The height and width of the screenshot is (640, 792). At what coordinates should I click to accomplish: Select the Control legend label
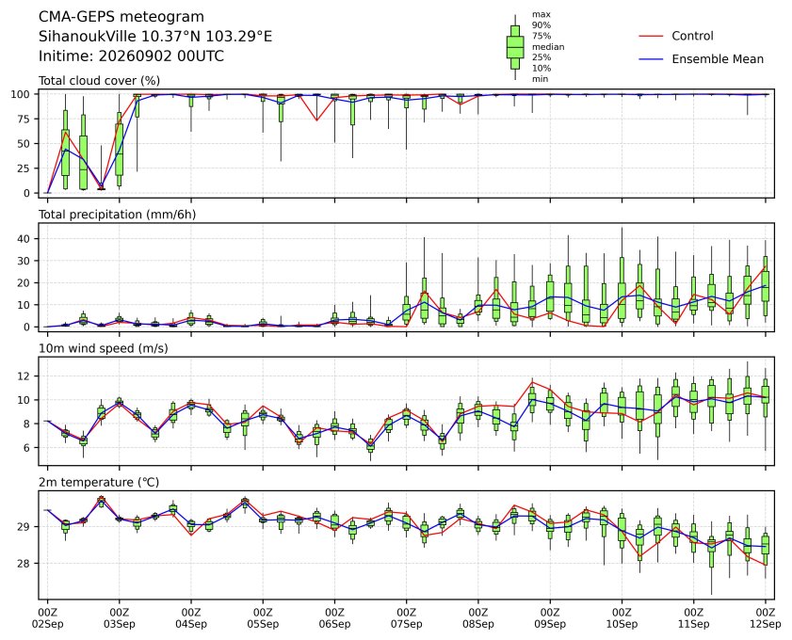click(692, 36)
